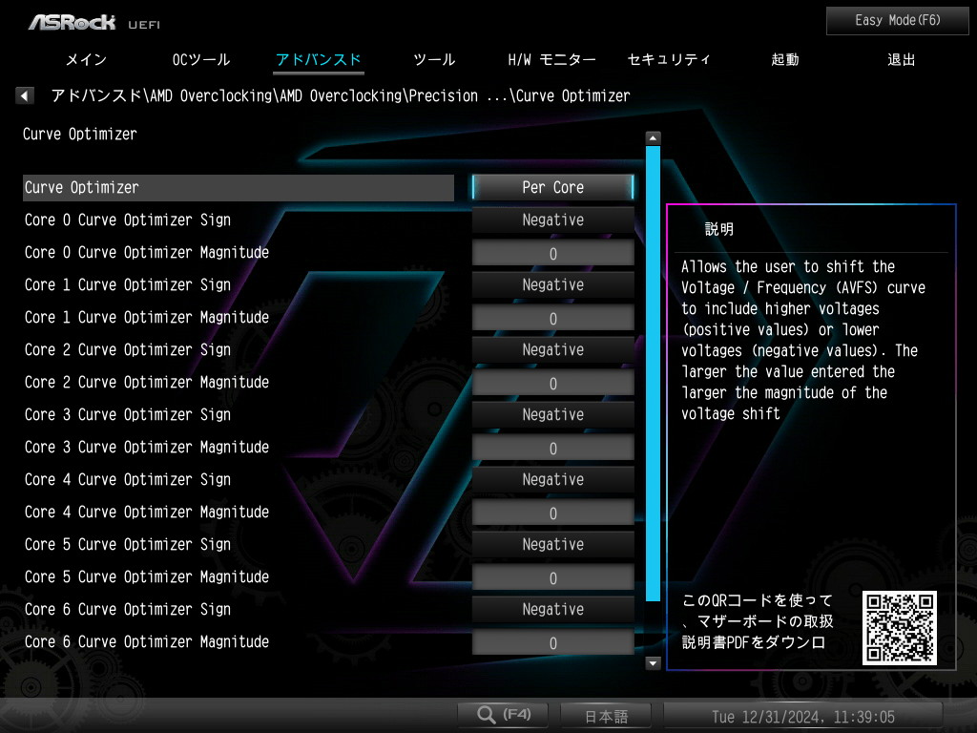Viewport: 977px width, 733px height.
Task: Open the H/W モニター tab
Action: pos(551,60)
